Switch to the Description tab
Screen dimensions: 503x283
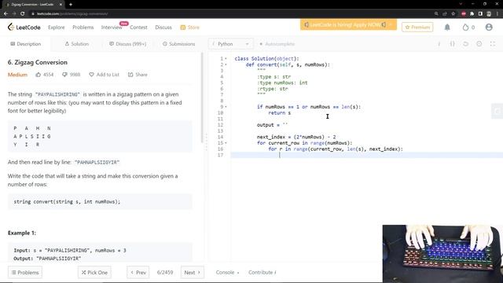26,44
